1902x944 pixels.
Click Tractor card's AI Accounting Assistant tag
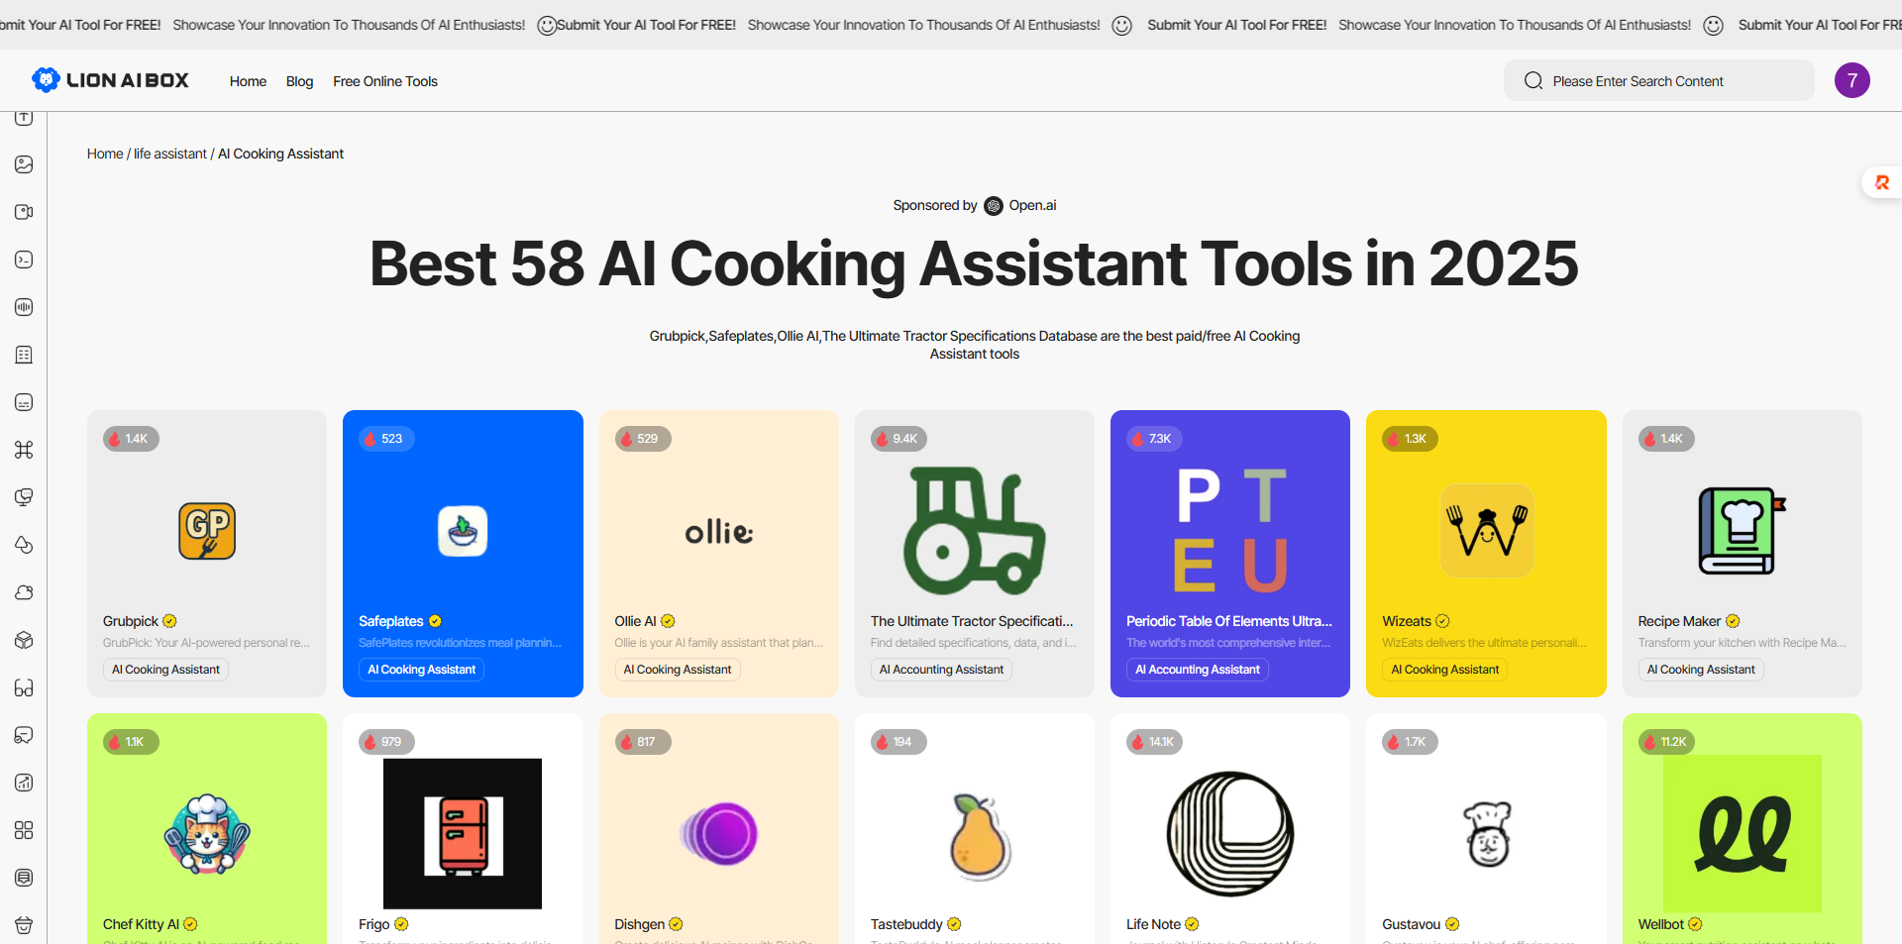(x=941, y=670)
